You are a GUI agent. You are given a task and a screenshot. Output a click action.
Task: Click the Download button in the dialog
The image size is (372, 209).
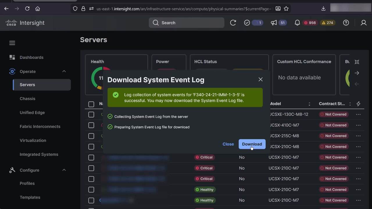tap(252, 144)
